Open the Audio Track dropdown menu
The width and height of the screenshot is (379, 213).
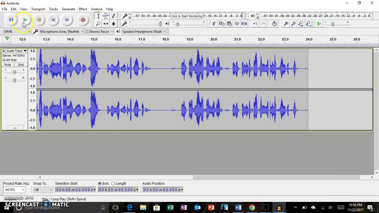pyautogui.click(x=17, y=51)
